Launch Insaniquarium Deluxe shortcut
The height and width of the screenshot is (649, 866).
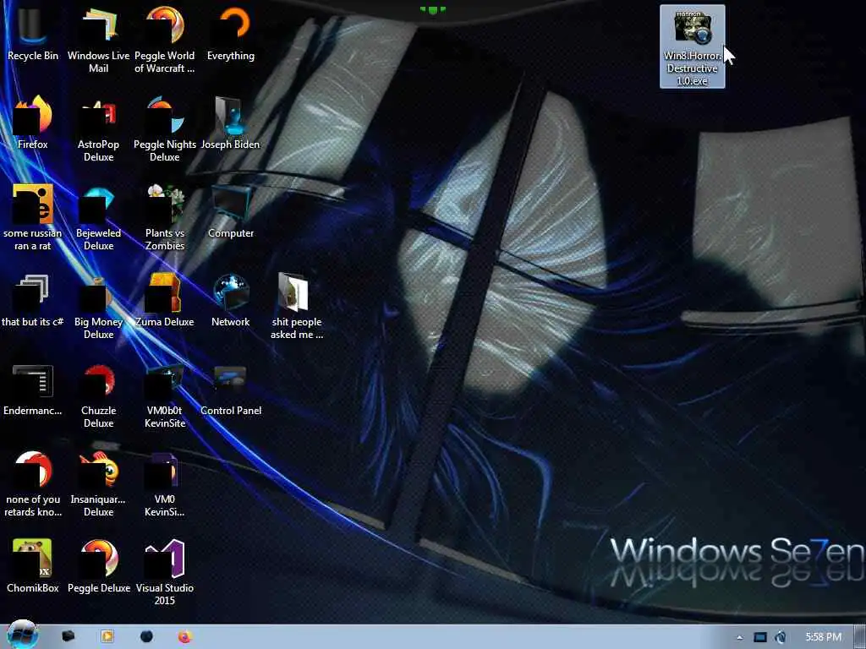pyautogui.click(x=98, y=483)
